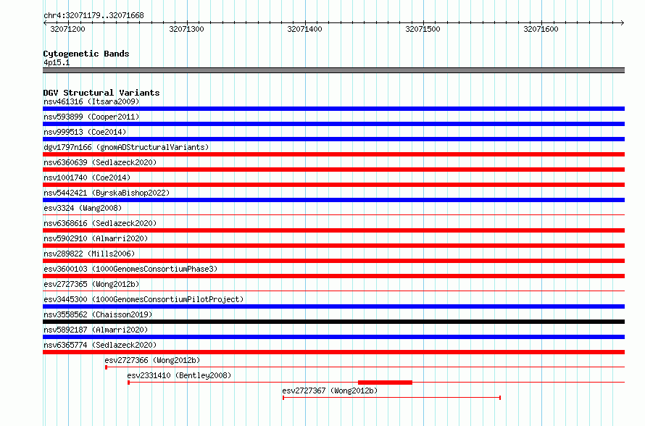Open the esv3600103 (1000GenomesConsortiumPhase3) label
645x426 pixels.
click(130, 269)
